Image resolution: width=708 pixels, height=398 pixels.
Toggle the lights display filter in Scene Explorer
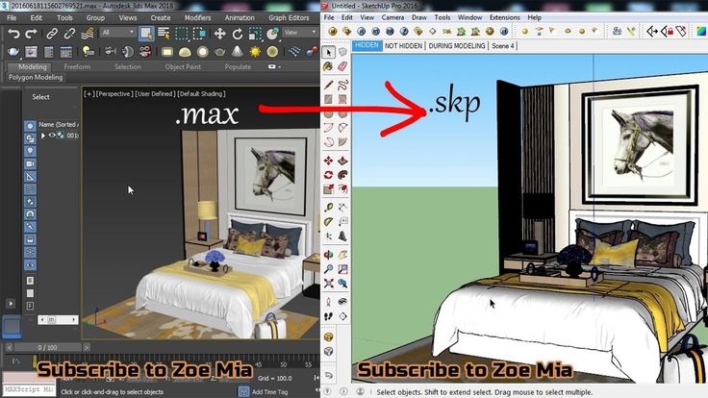(30, 151)
